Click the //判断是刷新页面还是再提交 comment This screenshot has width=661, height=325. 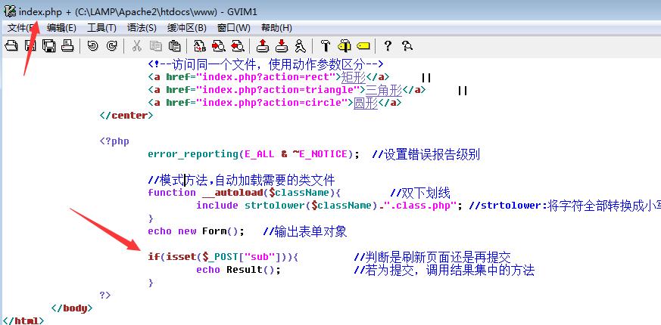pyautogui.click(x=432, y=258)
